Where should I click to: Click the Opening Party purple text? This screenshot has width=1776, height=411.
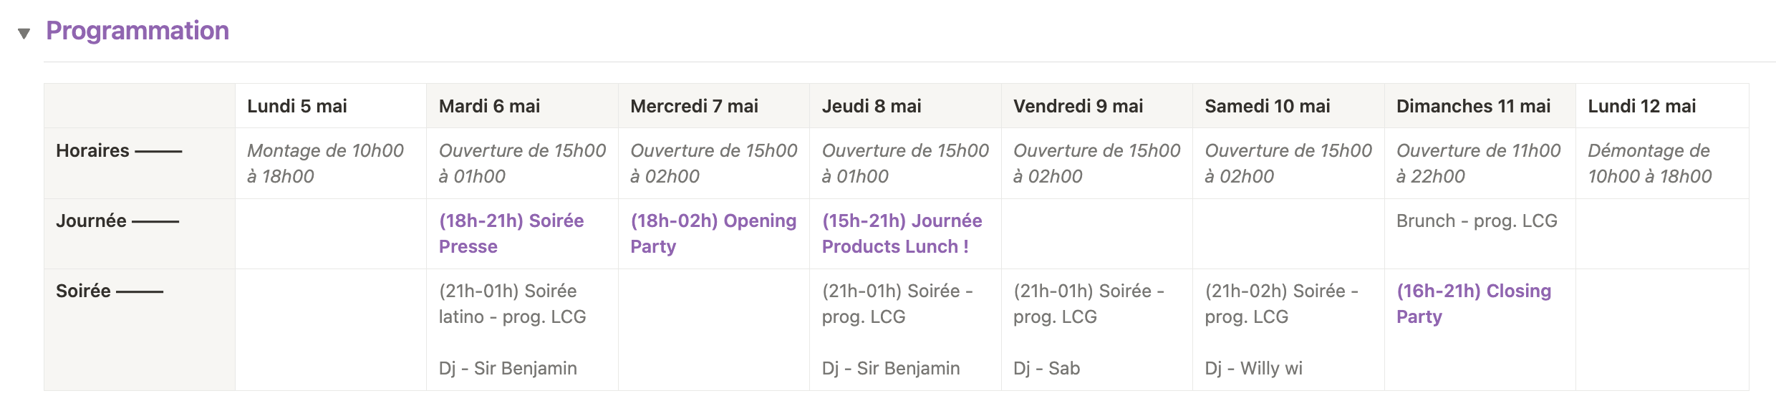(713, 233)
